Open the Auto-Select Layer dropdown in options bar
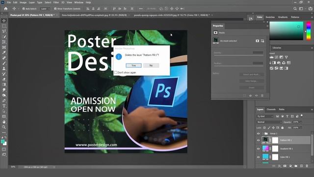The height and width of the screenshot is (177, 314). coord(45,9)
